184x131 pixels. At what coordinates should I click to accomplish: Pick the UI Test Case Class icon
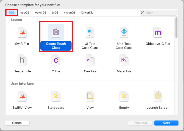(90, 32)
